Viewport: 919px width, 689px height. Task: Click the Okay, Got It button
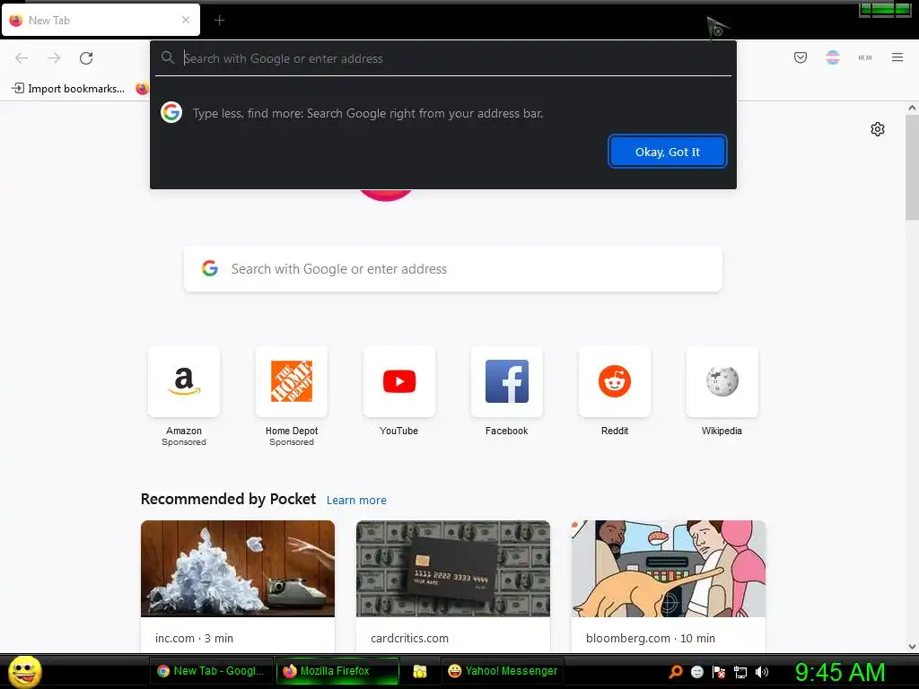click(668, 152)
